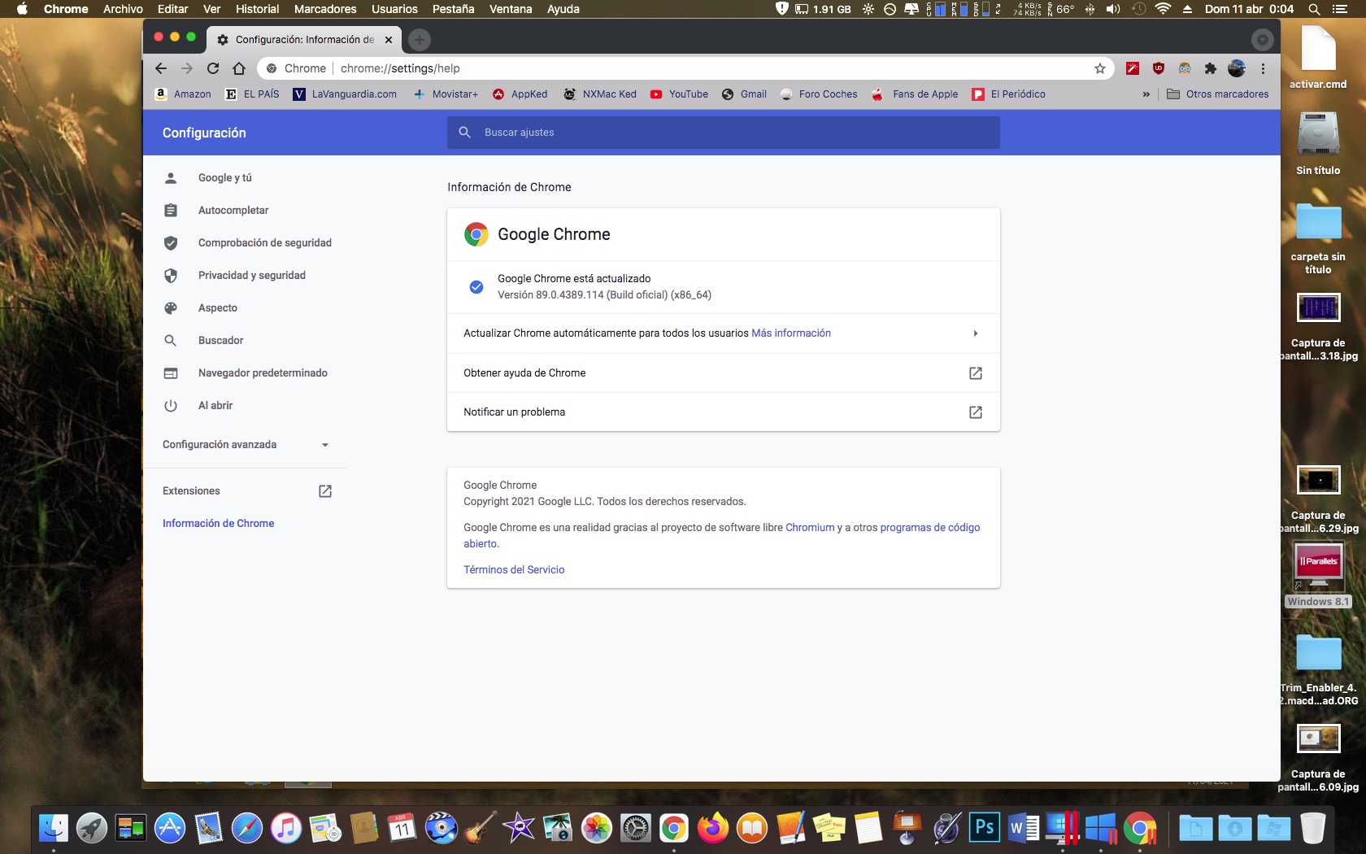Open the Editar menu

point(172,9)
